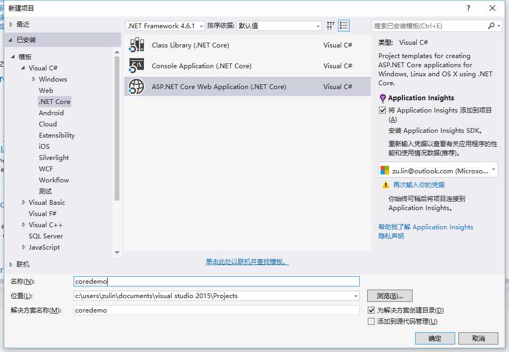Select the Visual F# tree item

43,214
